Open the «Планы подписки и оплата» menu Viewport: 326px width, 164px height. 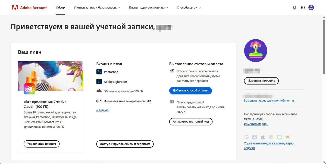tap(148, 8)
